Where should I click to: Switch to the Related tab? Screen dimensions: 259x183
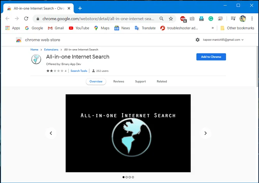(162, 81)
